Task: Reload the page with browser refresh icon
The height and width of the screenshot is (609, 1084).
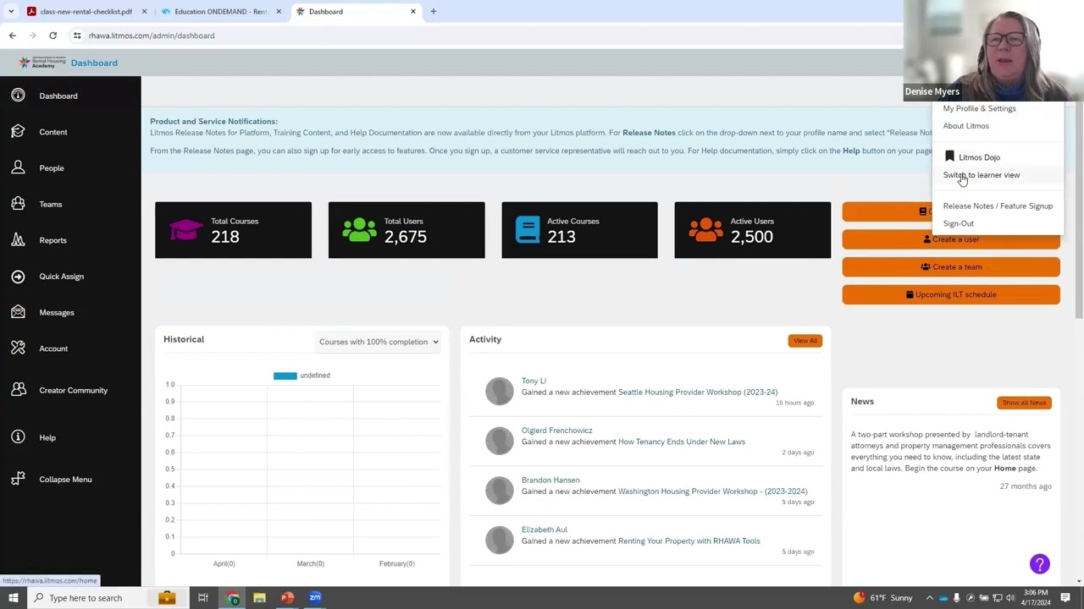Action: click(53, 36)
